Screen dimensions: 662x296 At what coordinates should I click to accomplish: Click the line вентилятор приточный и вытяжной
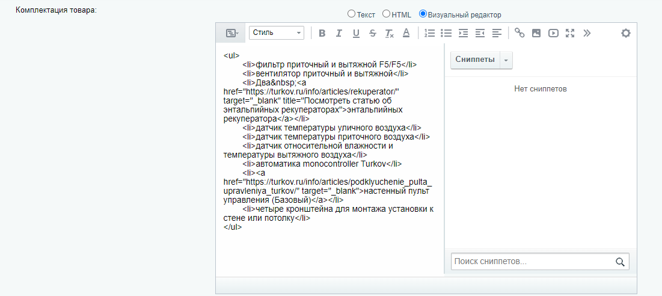[325, 73]
